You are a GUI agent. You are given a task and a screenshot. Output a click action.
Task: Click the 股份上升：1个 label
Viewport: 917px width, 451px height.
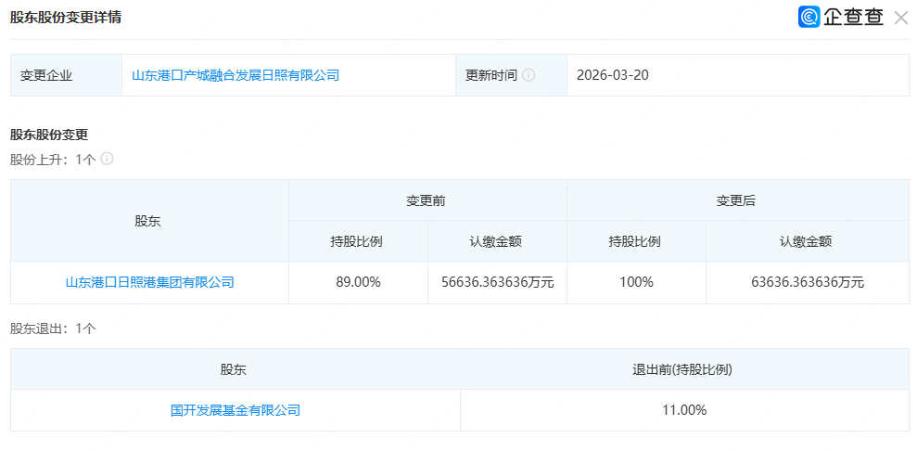[53, 159]
